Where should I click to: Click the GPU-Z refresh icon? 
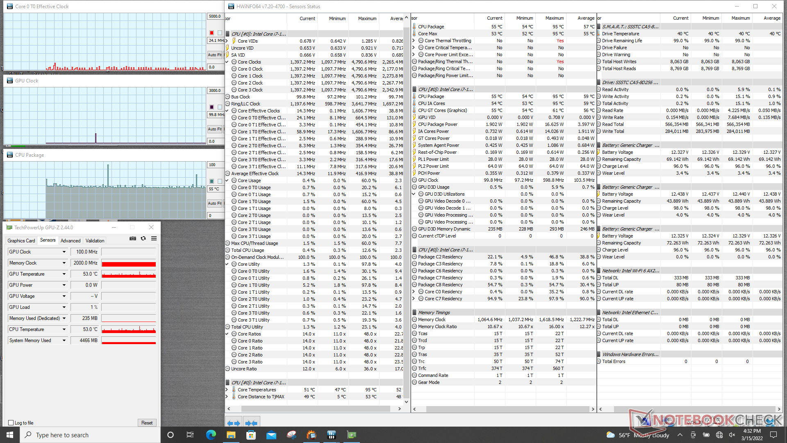(143, 238)
